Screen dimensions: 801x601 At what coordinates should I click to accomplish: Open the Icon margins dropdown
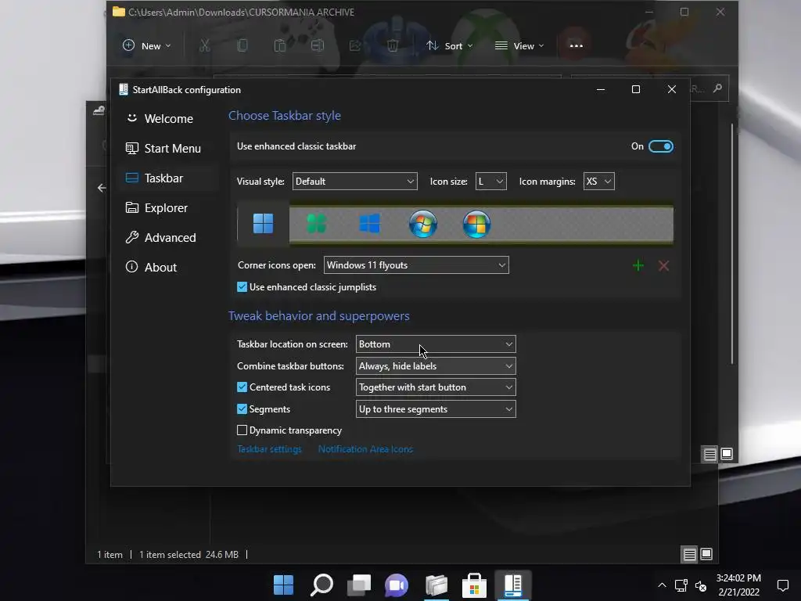click(x=598, y=182)
